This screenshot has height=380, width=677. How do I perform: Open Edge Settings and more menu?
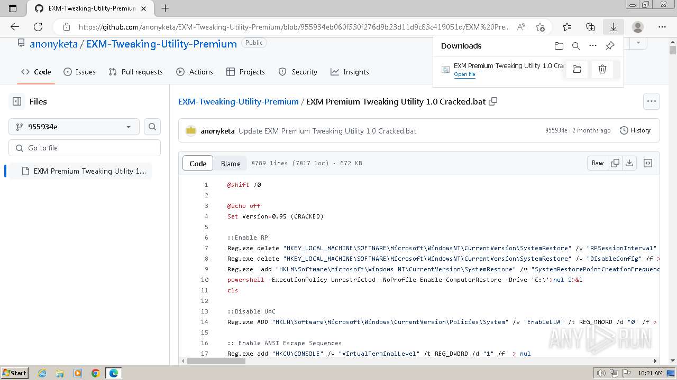(x=662, y=27)
